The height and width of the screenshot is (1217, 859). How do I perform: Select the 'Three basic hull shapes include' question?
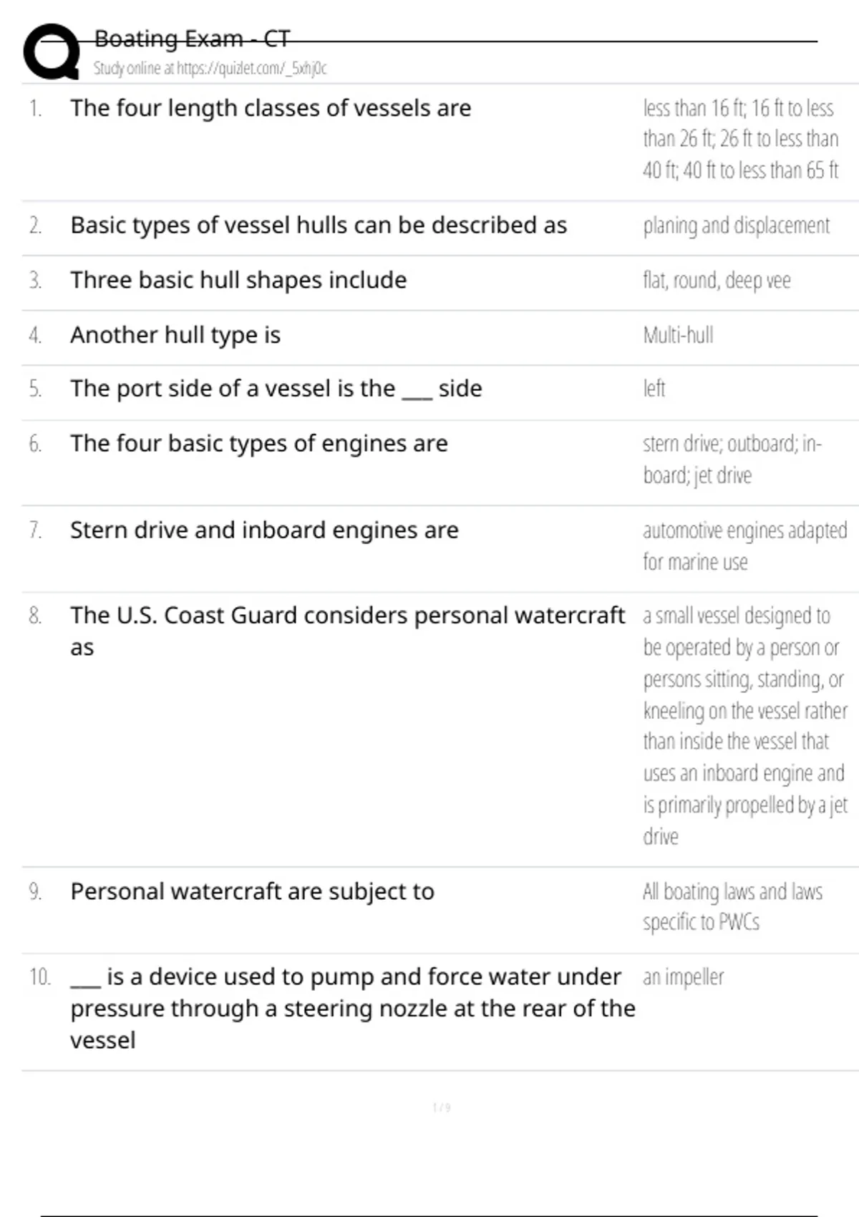click(x=238, y=280)
